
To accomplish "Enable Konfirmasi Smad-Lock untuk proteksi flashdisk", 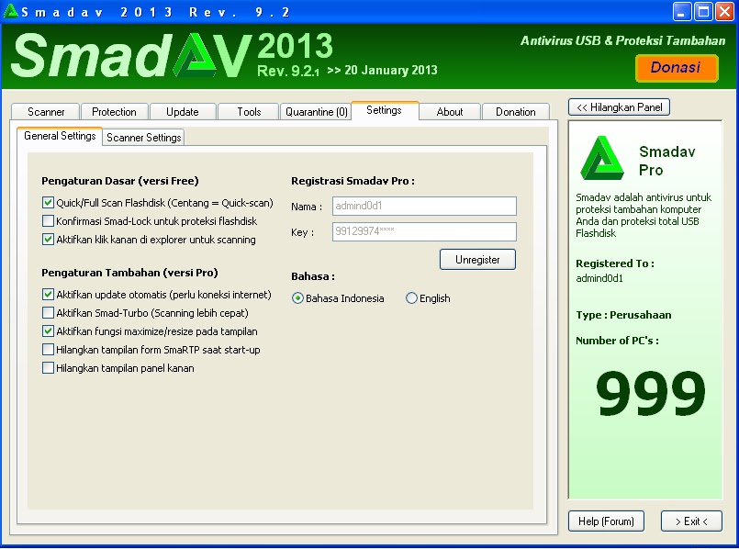I will click(48, 221).
